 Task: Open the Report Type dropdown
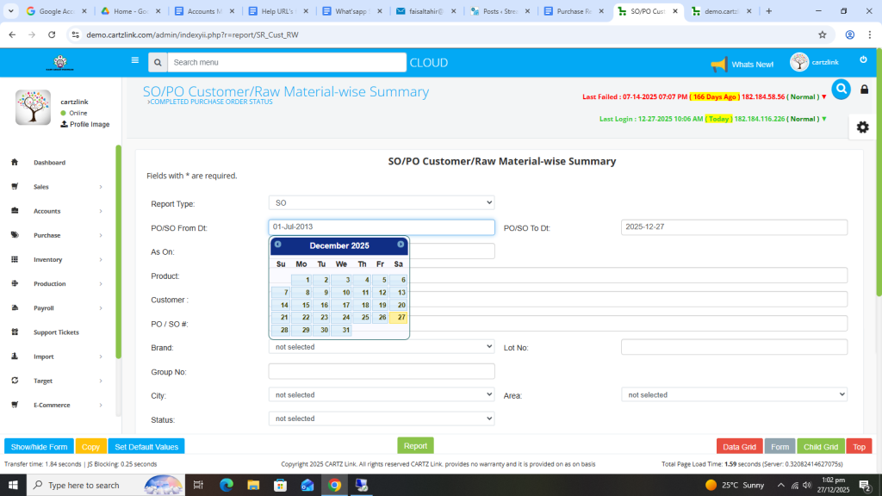point(381,203)
